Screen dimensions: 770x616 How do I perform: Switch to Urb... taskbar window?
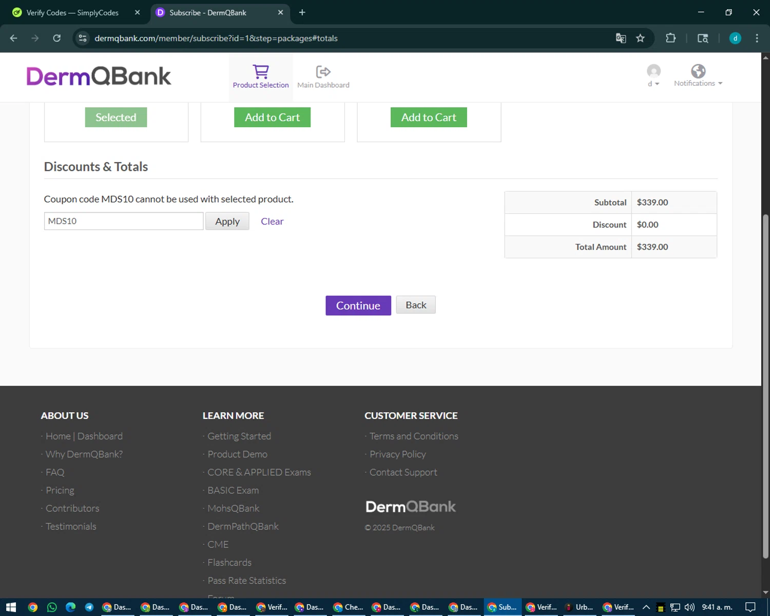(580, 607)
